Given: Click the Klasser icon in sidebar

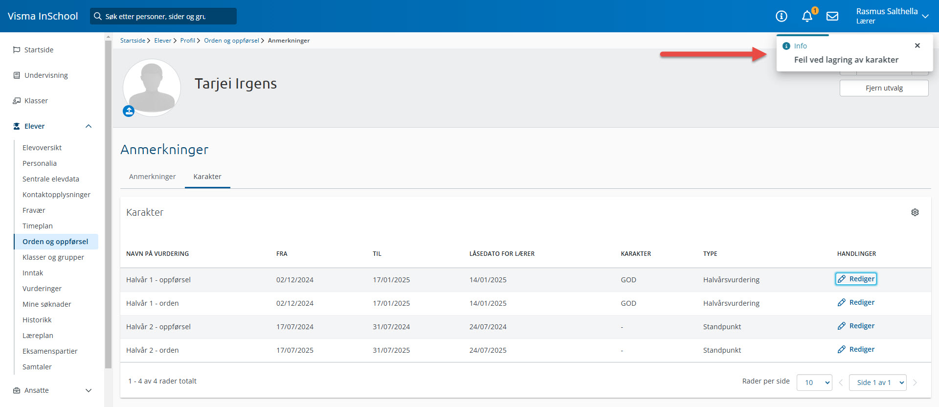Looking at the screenshot, I should point(17,101).
